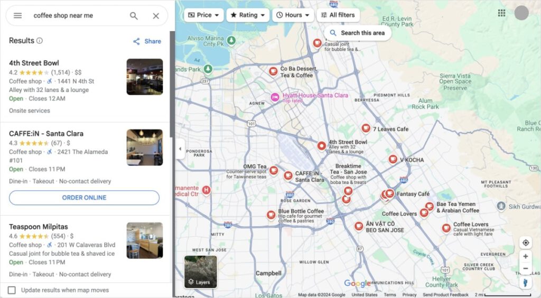541x298 pixels.
Task: Select the OMG Tea map pin
Action: [274, 170]
